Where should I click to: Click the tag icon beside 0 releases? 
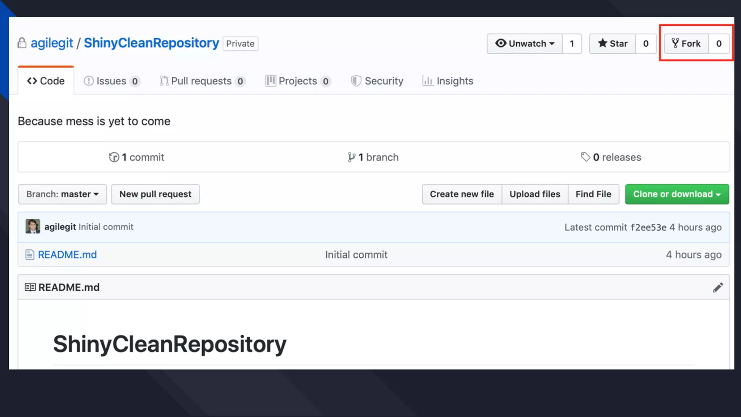point(585,157)
